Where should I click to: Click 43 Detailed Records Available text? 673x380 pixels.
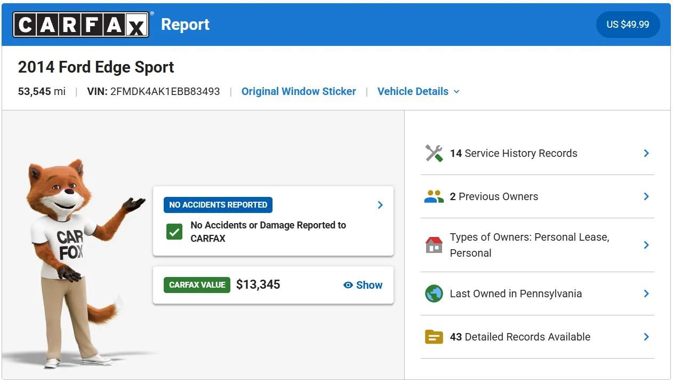click(520, 337)
